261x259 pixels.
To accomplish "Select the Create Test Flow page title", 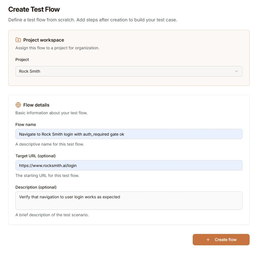I will point(34,9).
